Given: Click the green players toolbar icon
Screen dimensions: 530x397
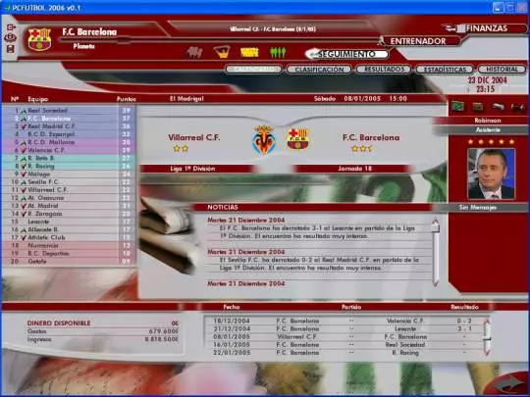Looking at the screenshot, I should (x=278, y=52).
